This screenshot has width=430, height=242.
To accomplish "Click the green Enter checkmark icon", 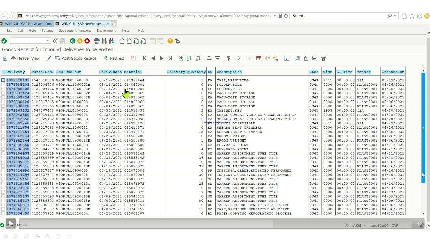I will pos(4,41).
